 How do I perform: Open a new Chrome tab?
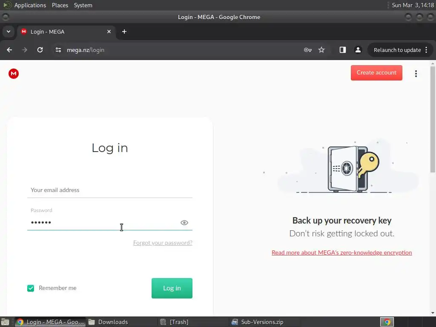point(124,32)
